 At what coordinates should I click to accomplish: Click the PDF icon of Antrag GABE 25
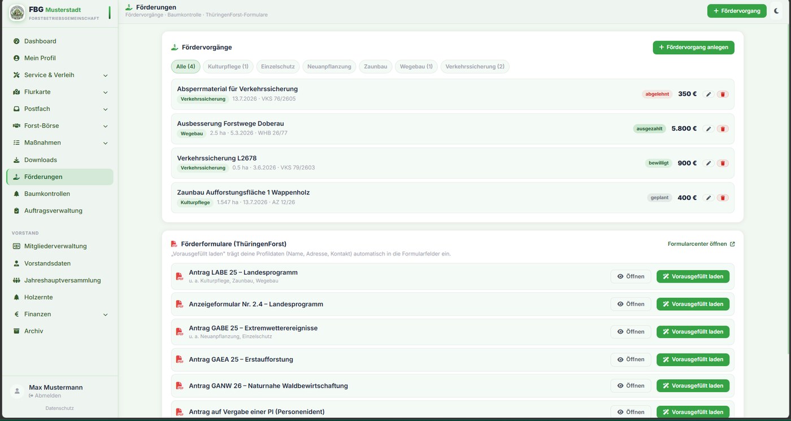180,332
